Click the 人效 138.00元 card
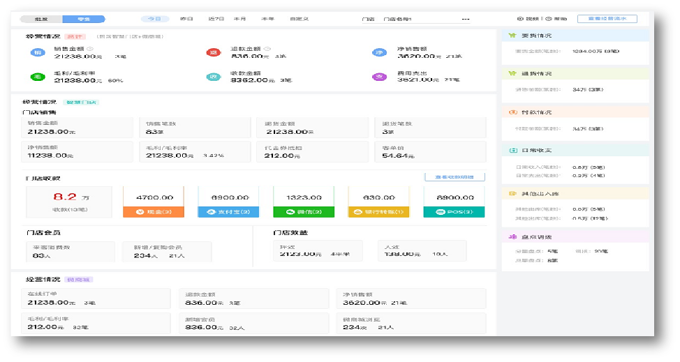The width and height of the screenshot is (680, 362). coord(422,250)
